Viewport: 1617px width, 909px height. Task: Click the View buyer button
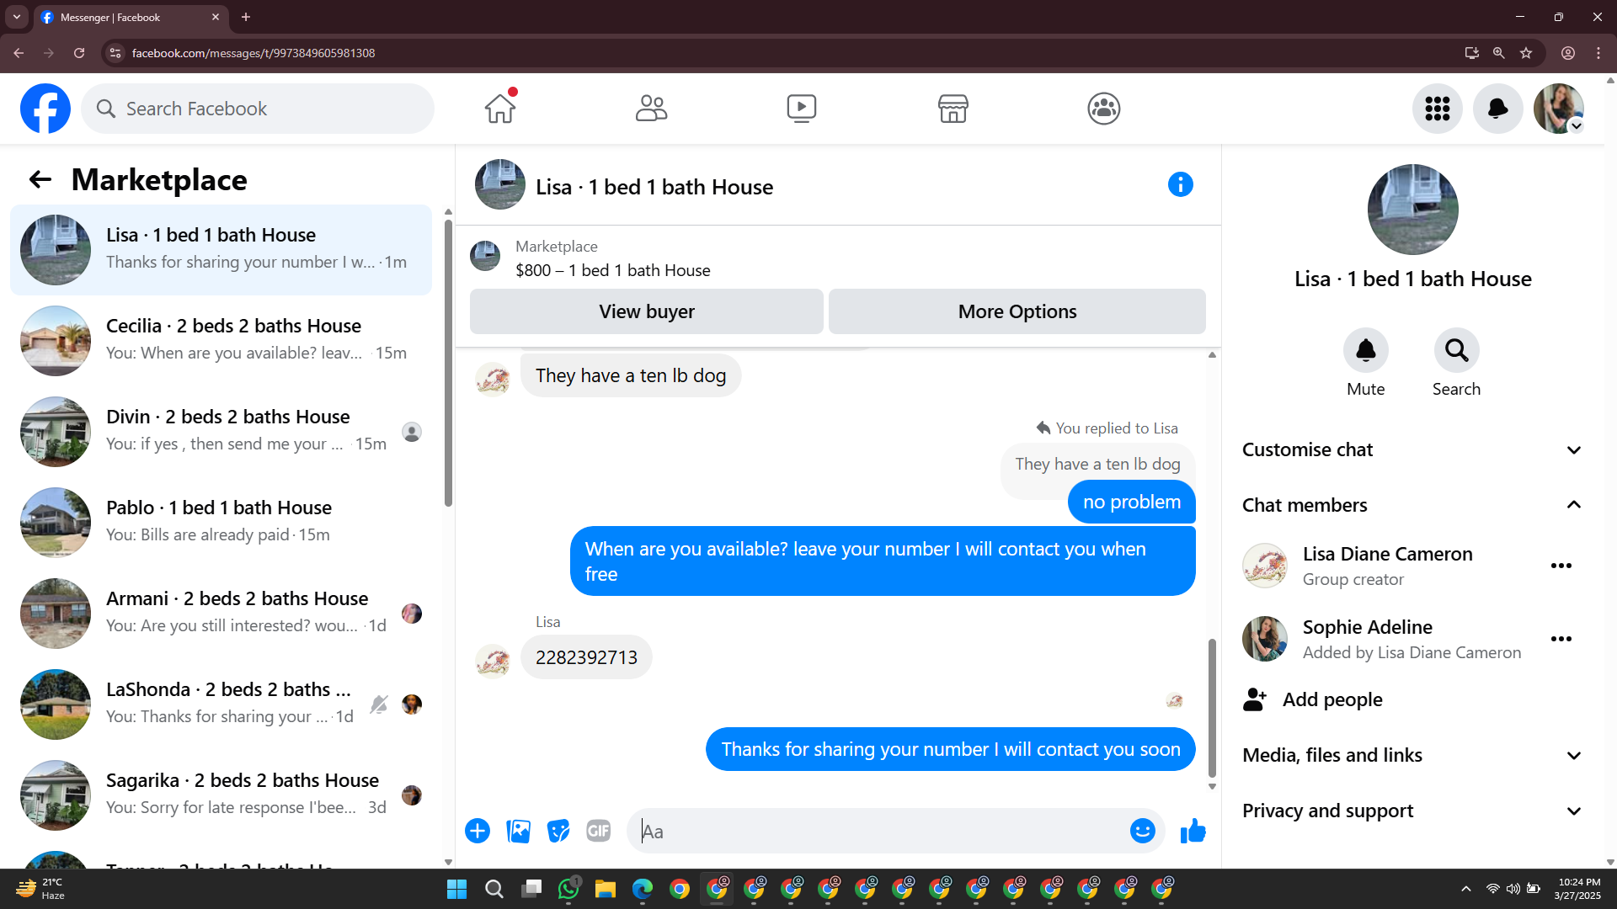click(x=646, y=311)
